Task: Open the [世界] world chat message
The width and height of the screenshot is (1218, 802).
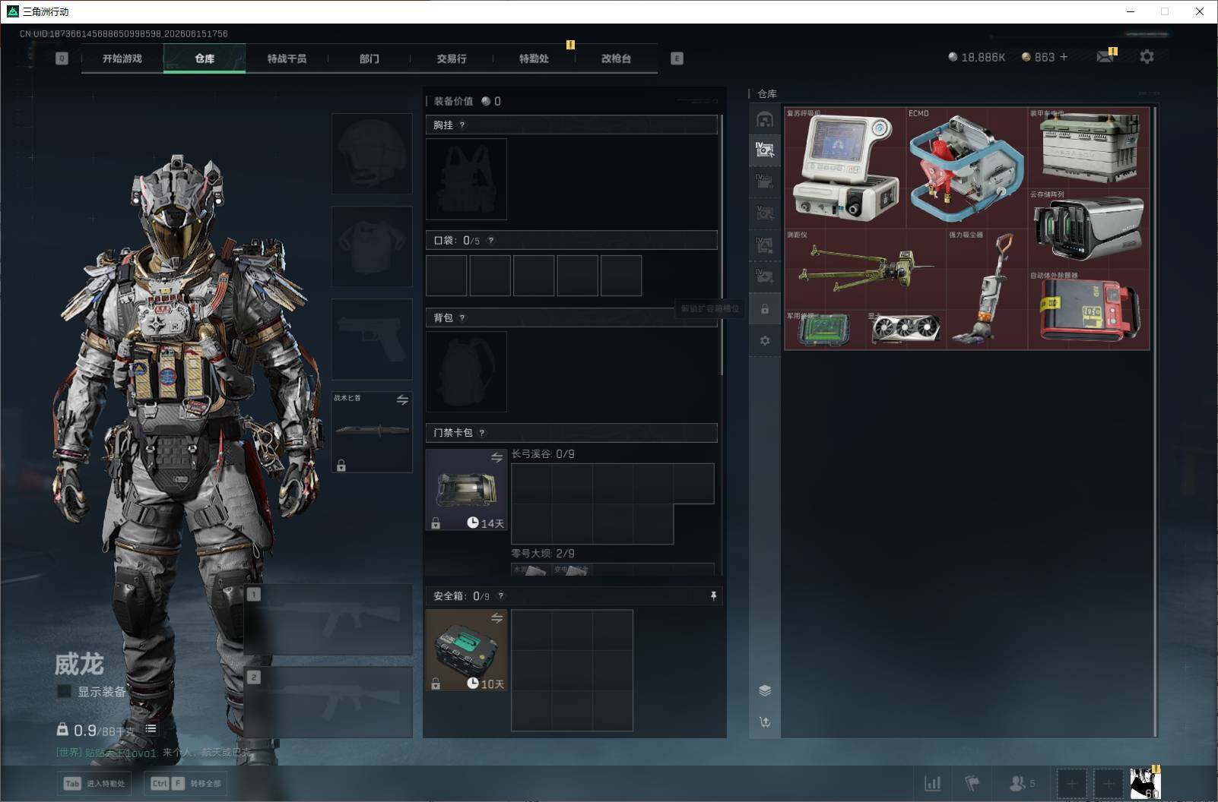Action: 154,753
